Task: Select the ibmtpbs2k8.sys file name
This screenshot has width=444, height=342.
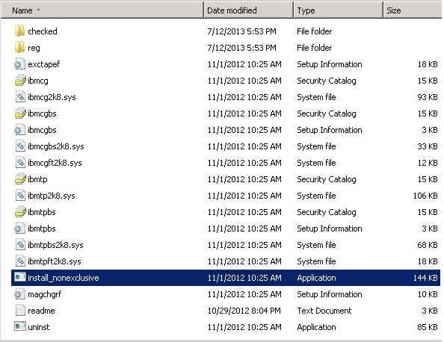Action: pyautogui.click(x=55, y=245)
